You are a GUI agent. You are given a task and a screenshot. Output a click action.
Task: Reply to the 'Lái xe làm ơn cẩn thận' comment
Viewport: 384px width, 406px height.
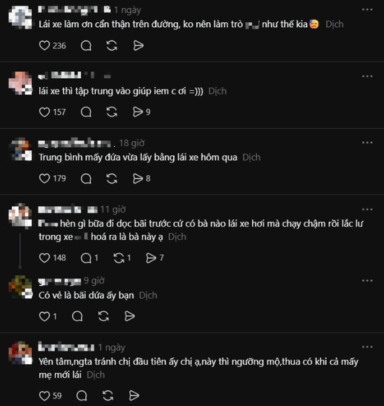[86, 46]
